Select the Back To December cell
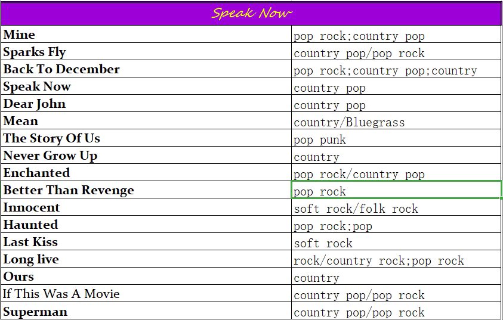The height and width of the screenshot is (320, 503). 146,69
